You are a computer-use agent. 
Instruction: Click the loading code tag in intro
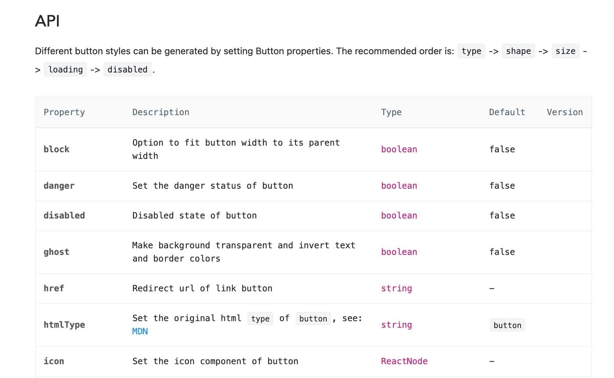(x=65, y=70)
